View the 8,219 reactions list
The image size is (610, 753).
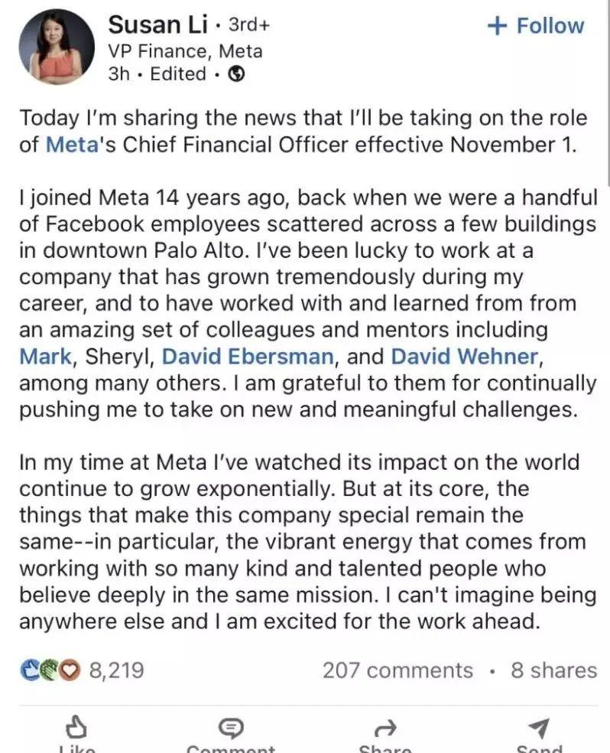click(x=116, y=670)
